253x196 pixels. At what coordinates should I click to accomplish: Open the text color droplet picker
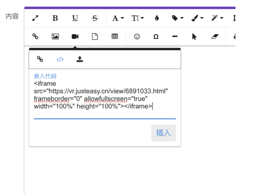(157, 18)
